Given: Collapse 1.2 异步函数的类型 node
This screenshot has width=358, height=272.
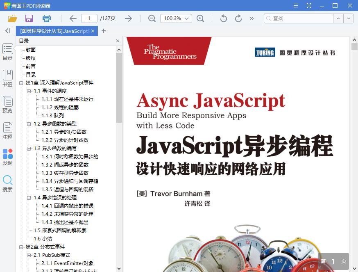Looking at the screenshot, I should click(29, 124).
